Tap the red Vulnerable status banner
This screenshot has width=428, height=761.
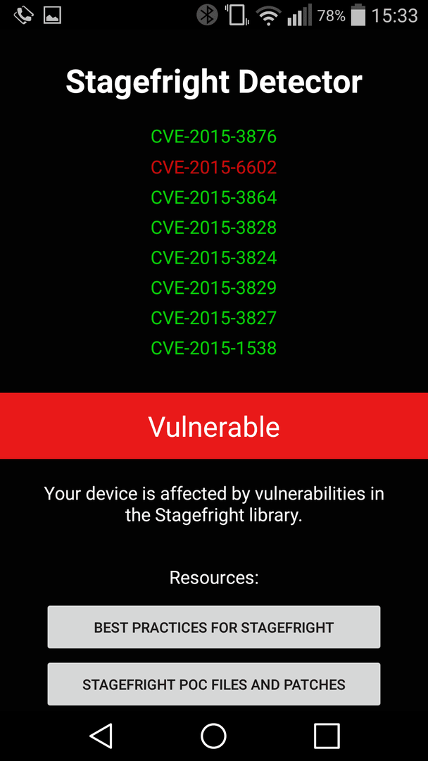pyautogui.click(x=214, y=426)
